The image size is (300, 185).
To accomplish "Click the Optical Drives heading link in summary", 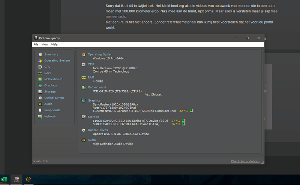I will (x=97, y=130).
